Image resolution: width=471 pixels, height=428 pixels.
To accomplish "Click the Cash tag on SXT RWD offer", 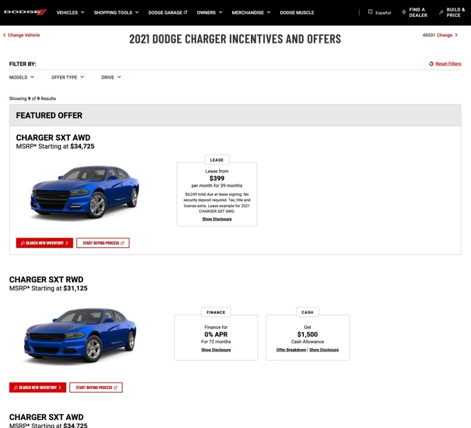I will tap(307, 312).
